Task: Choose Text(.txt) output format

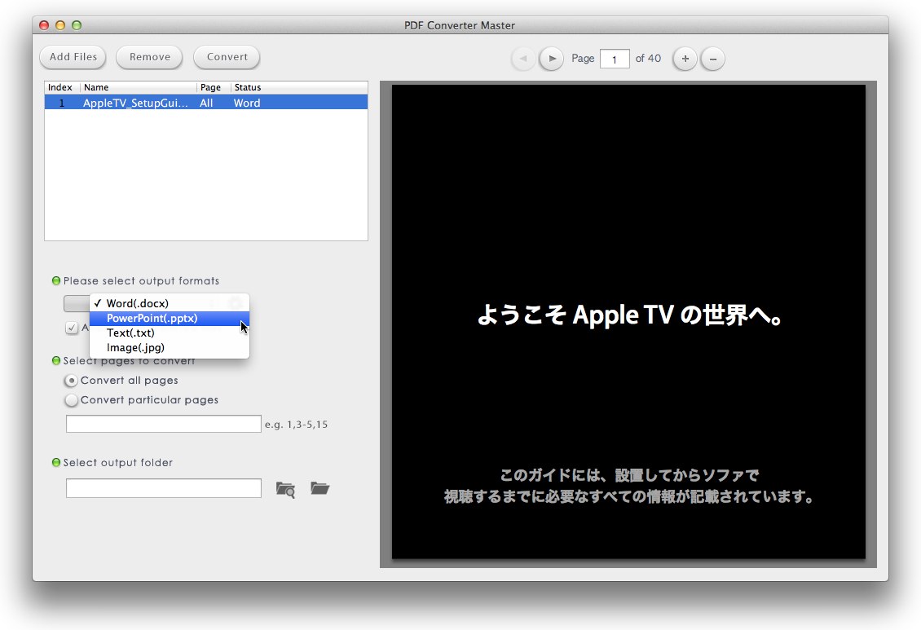Action: [170, 333]
